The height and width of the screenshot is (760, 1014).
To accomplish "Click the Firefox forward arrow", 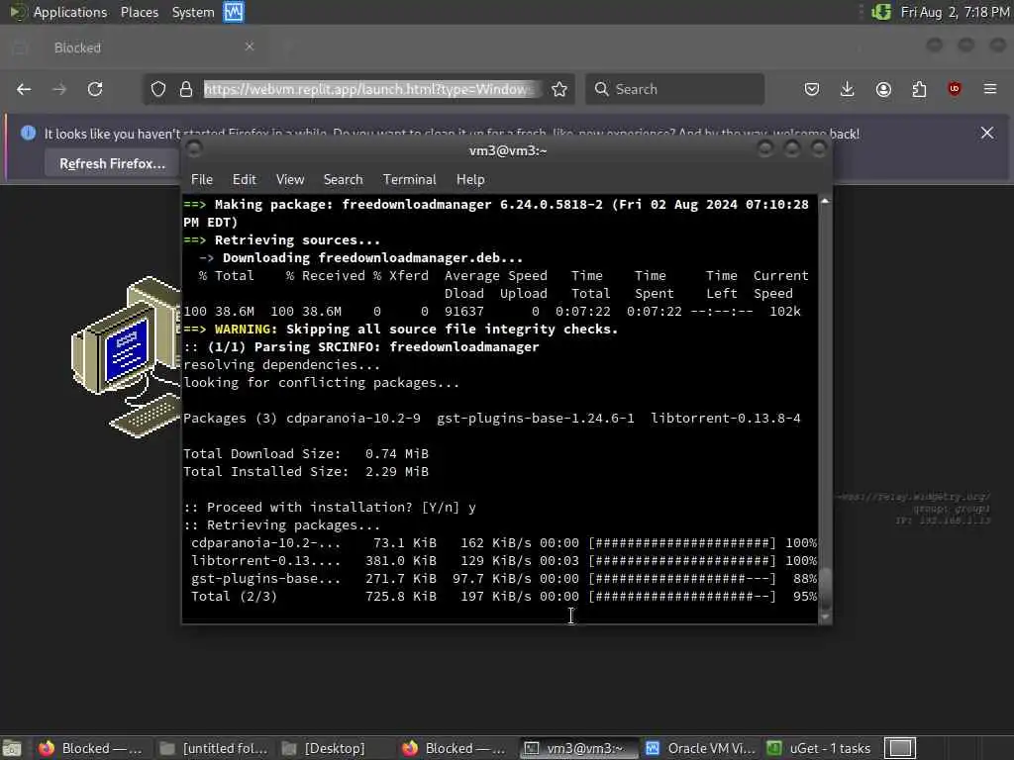I will (59, 89).
